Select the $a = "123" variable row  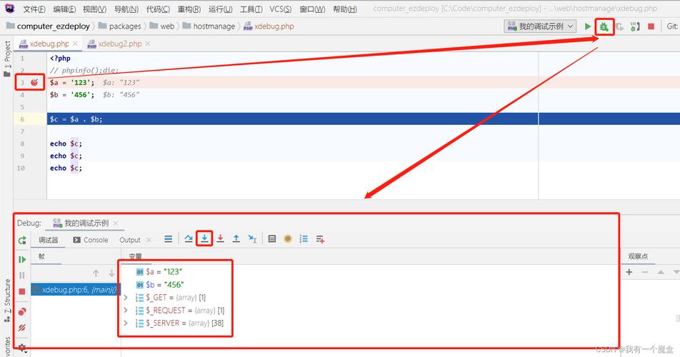159,272
